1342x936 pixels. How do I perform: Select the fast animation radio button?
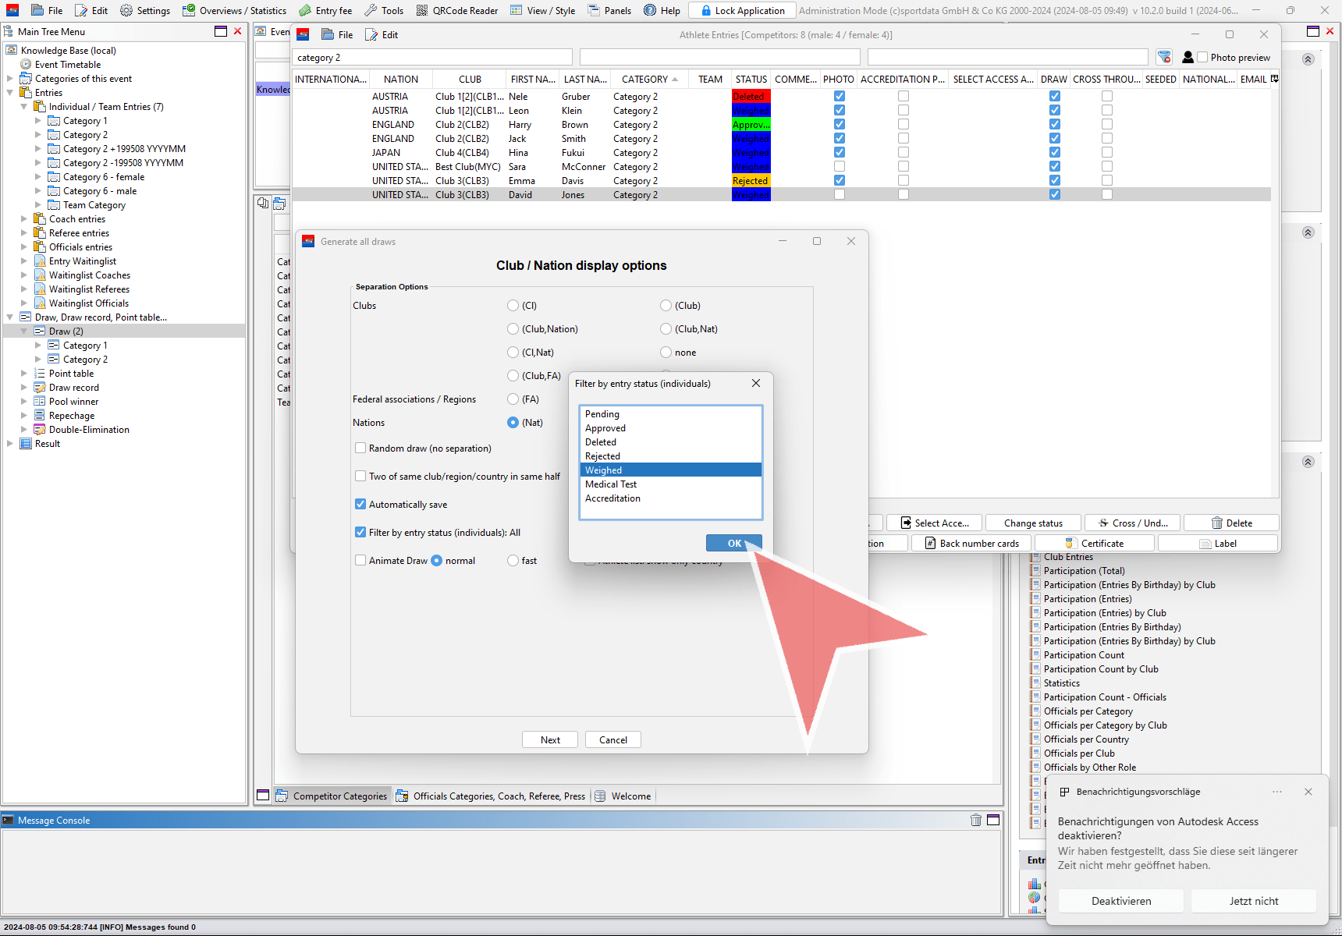click(x=513, y=560)
